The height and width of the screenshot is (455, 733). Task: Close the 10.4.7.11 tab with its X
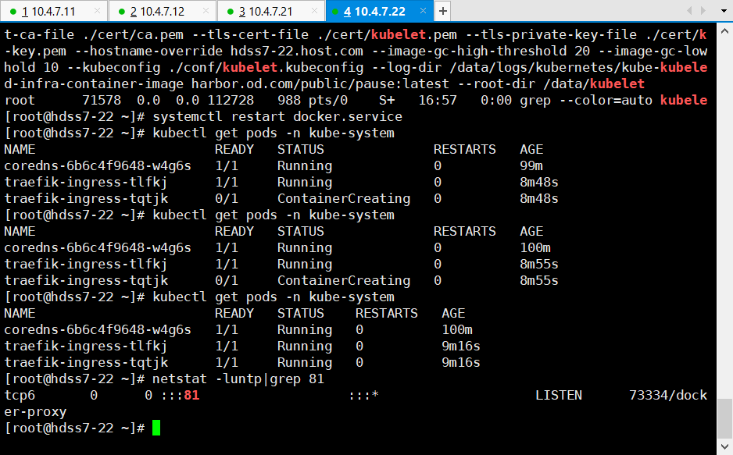point(97,11)
